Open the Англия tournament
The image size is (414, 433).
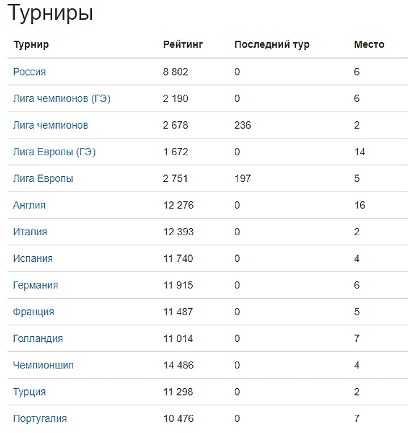(29, 205)
